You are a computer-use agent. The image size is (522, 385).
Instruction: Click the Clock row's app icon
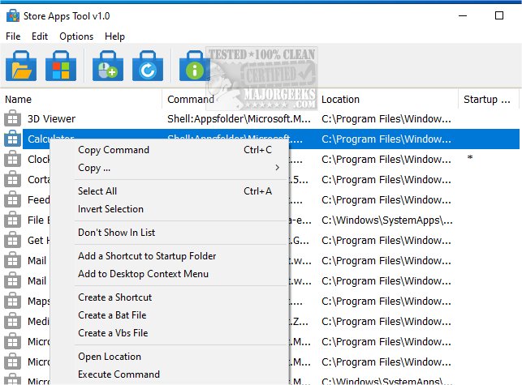pos(12,159)
